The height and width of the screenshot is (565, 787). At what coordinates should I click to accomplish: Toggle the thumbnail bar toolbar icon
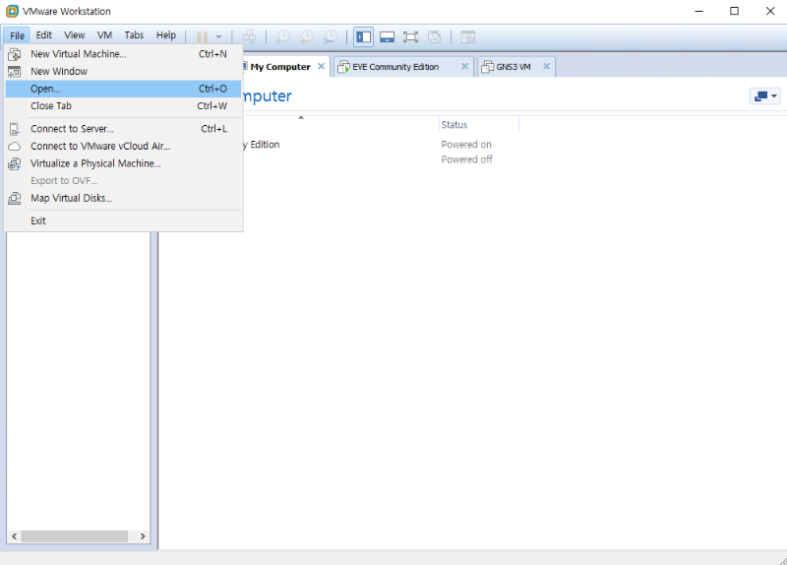[388, 36]
